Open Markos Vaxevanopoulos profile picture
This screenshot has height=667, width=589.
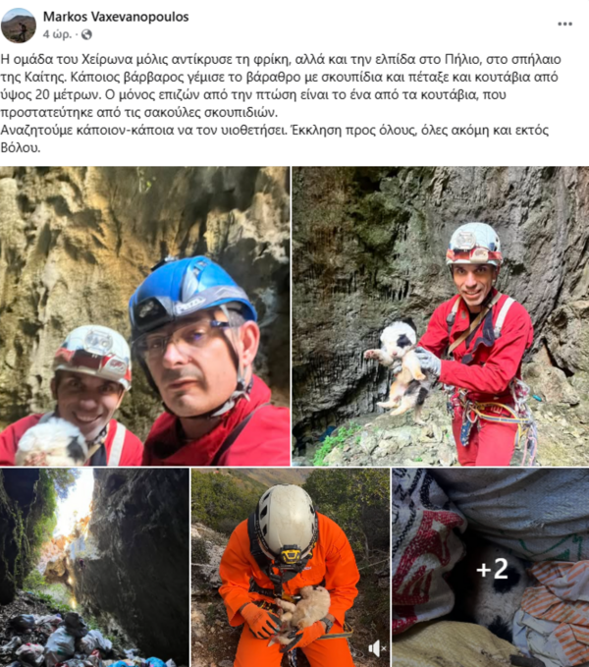click(19, 26)
